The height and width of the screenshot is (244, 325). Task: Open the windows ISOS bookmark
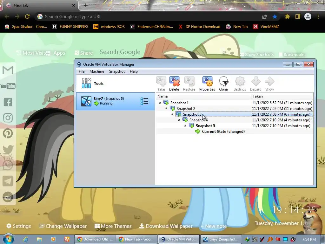coord(109,27)
